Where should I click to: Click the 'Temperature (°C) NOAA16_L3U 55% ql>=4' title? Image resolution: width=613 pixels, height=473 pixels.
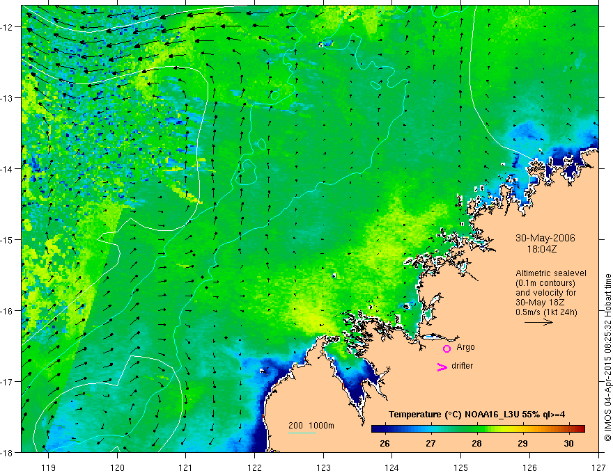coord(476,415)
